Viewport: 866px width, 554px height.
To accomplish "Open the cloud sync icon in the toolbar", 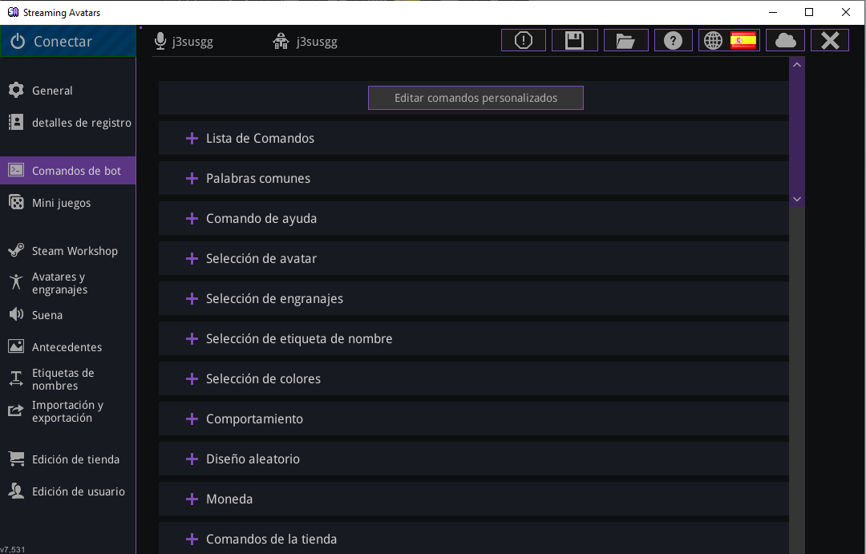I will coord(785,39).
